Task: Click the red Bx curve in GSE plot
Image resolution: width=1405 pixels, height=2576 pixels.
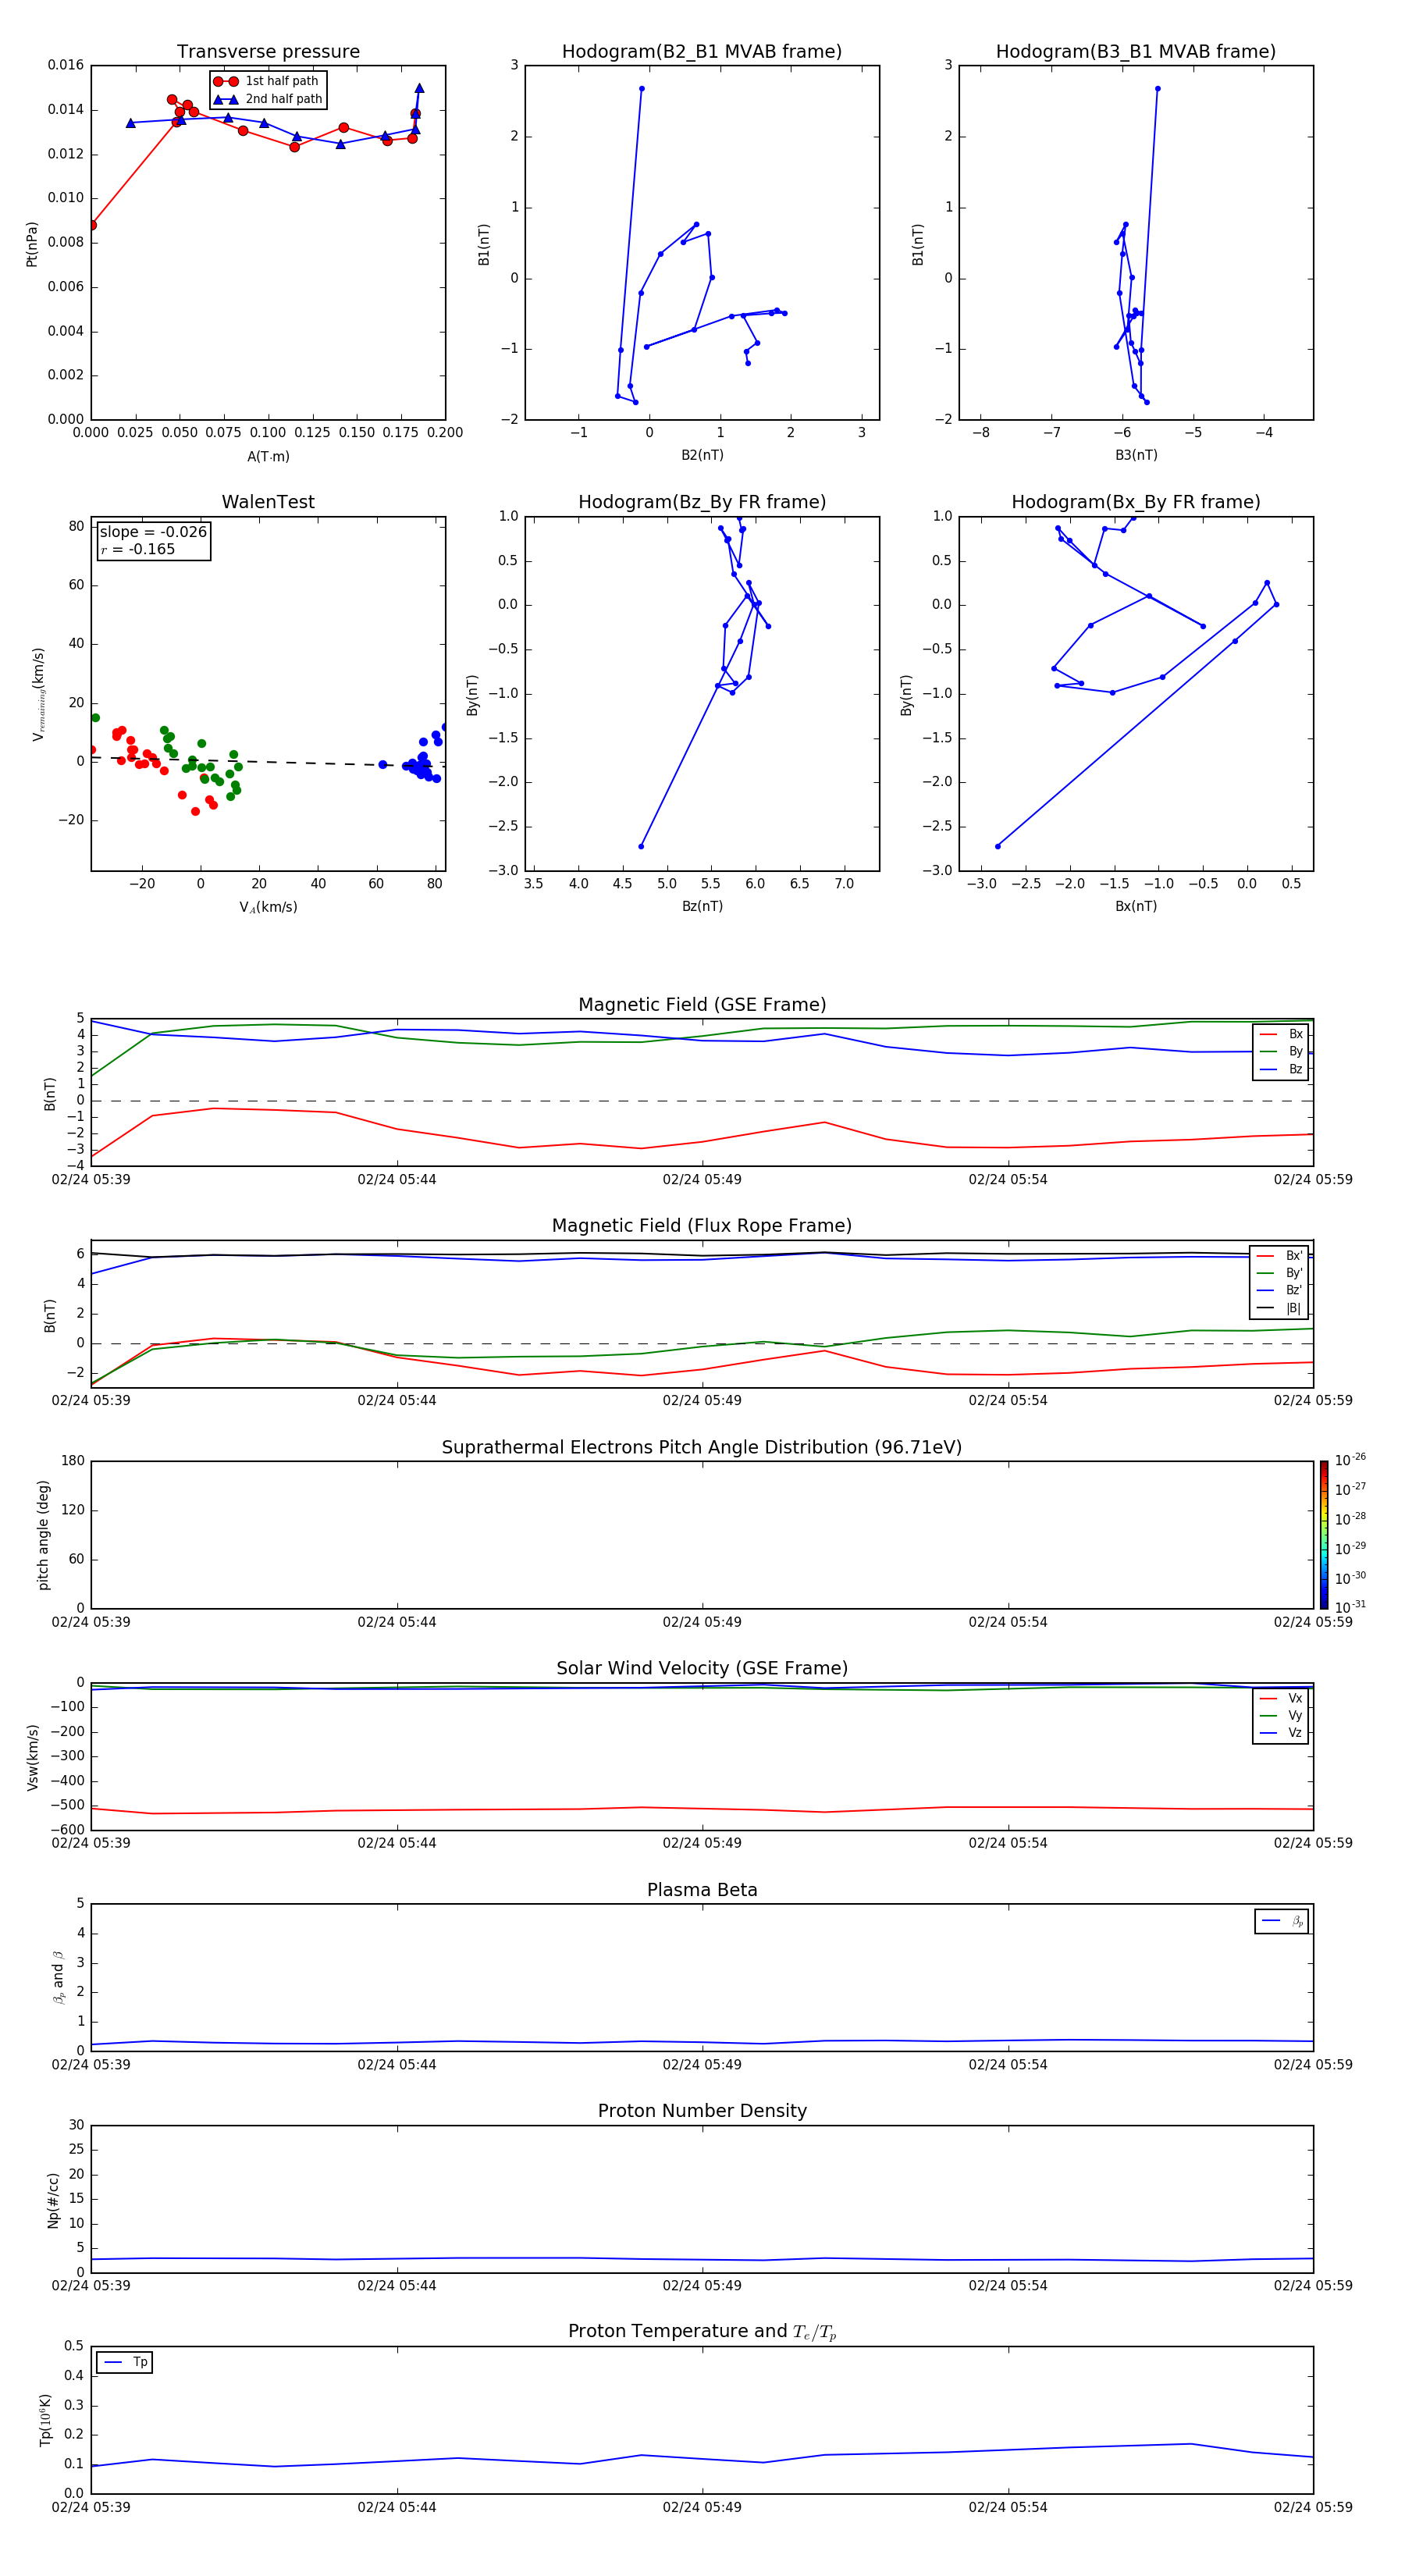Action: pos(702,1142)
